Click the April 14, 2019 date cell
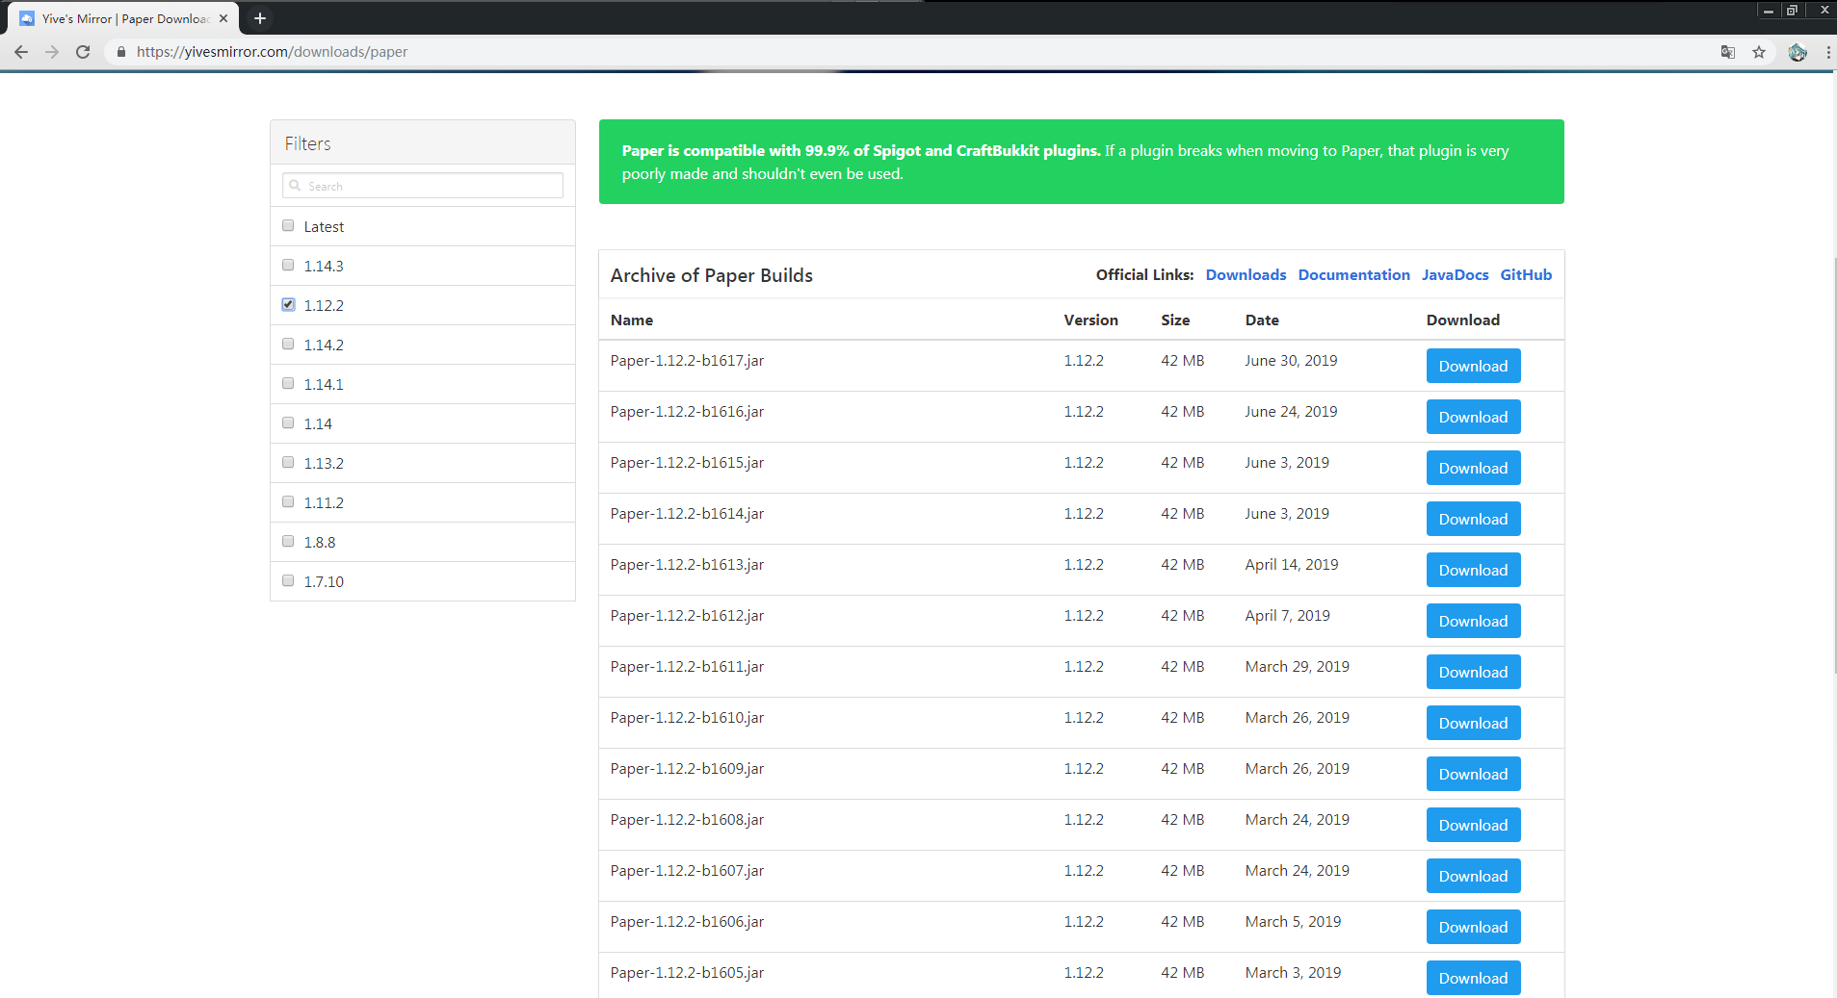 click(1291, 565)
